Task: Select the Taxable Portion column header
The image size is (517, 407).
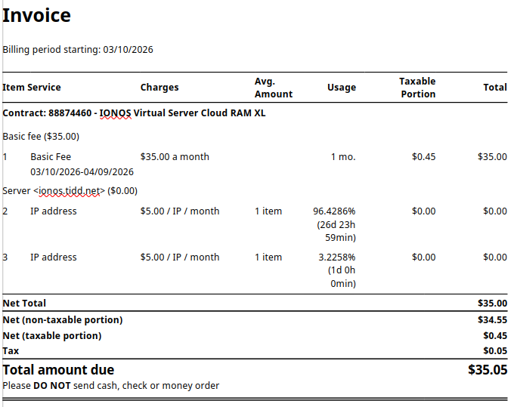Action: point(417,88)
